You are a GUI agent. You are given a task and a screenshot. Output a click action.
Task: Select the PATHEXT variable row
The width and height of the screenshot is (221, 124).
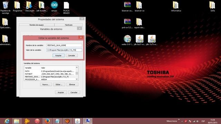click(50, 74)
